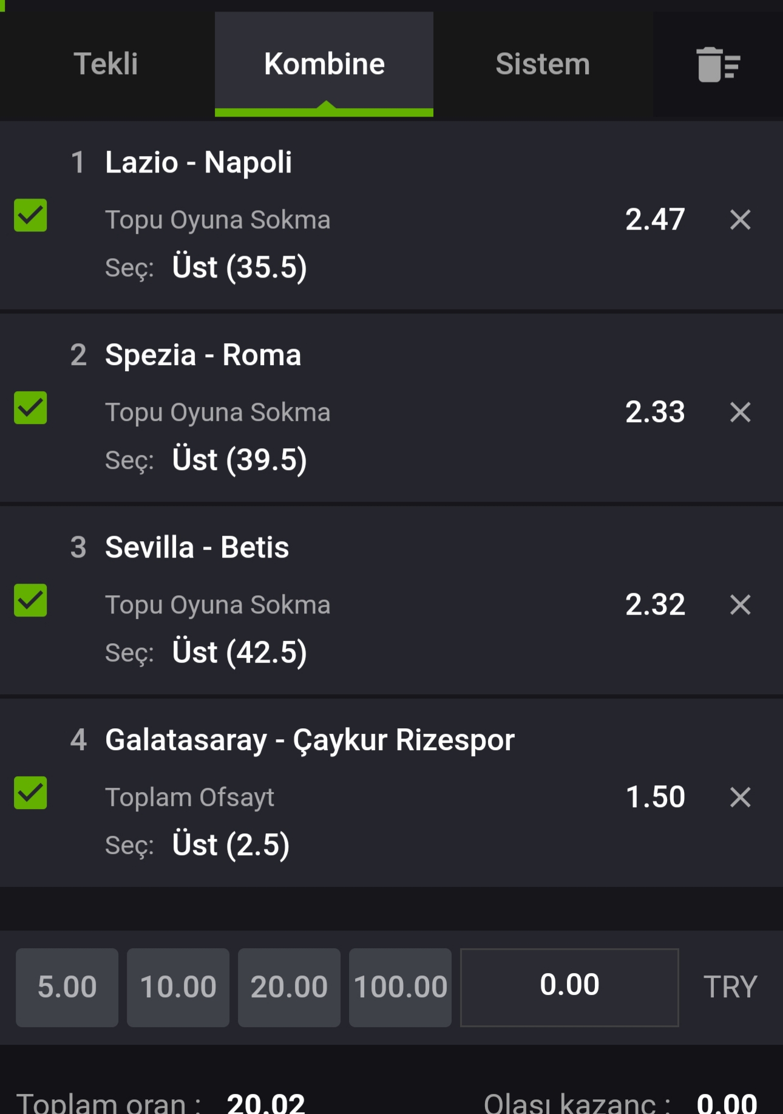Switch to the Tekli tab

pos(106,64)
